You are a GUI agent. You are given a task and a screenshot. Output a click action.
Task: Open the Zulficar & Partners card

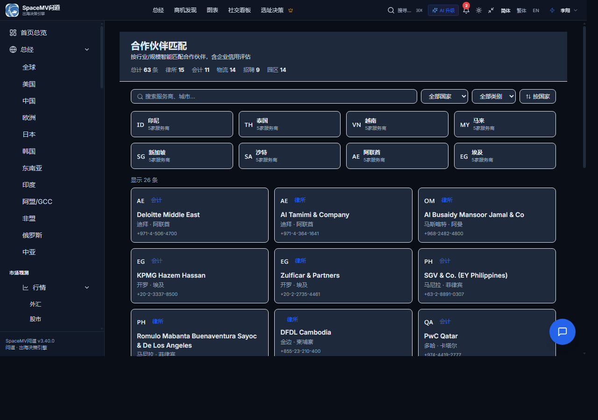coord(343,276)
